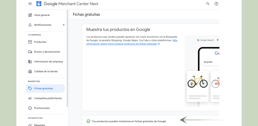Click the Información de empresa building icon
Viewport: 258px width, 126px height.
pos(30,62)
